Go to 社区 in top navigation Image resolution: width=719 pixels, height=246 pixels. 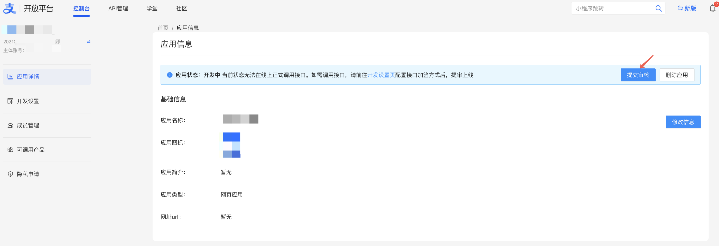(181, 8)
